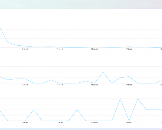
Task: Click "19 de oct" label under the bottom chart
Action: 129,122
